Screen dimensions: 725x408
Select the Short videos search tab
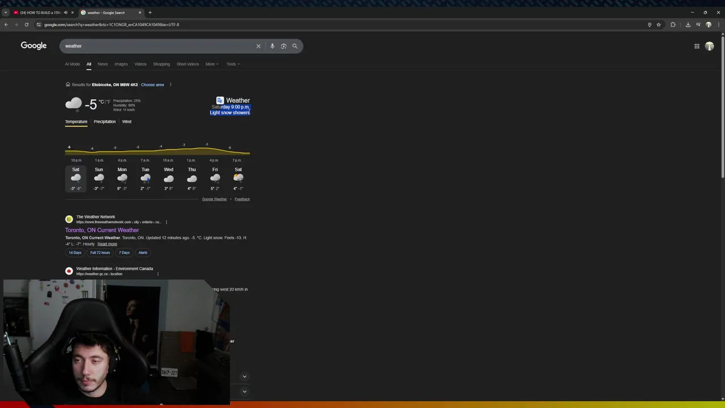187,64
